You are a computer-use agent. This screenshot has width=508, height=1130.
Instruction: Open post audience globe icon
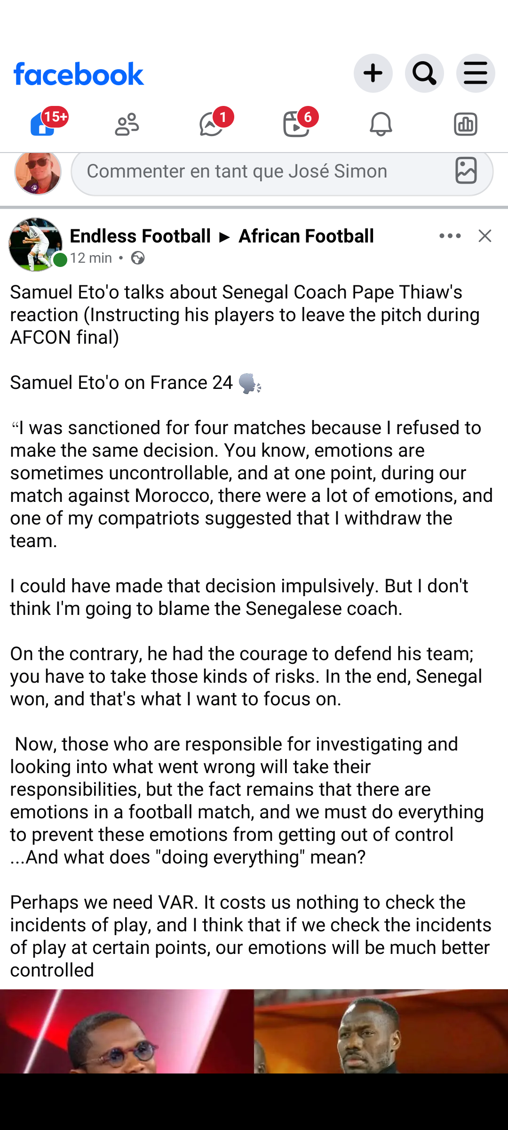138,258
